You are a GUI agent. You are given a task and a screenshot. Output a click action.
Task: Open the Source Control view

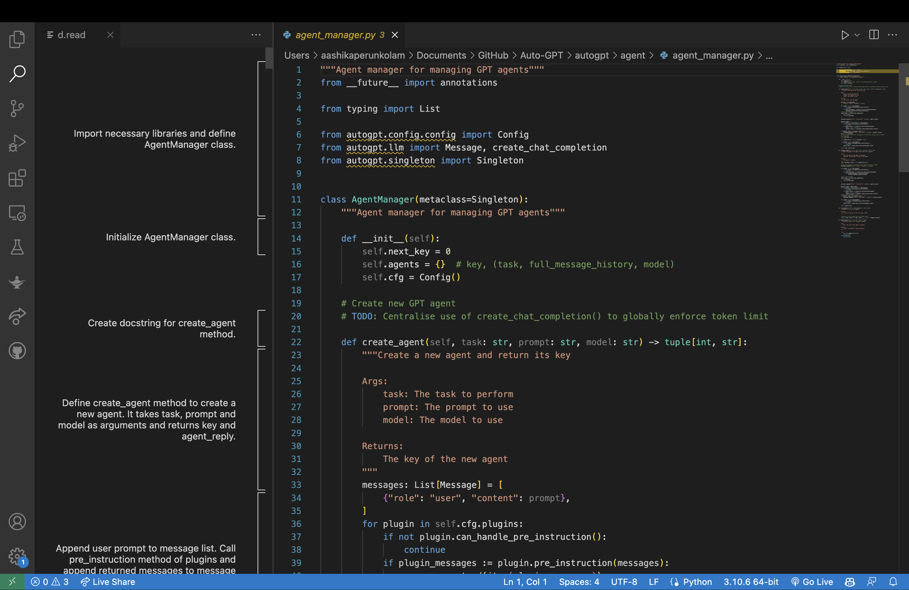[x=17, y=108]
